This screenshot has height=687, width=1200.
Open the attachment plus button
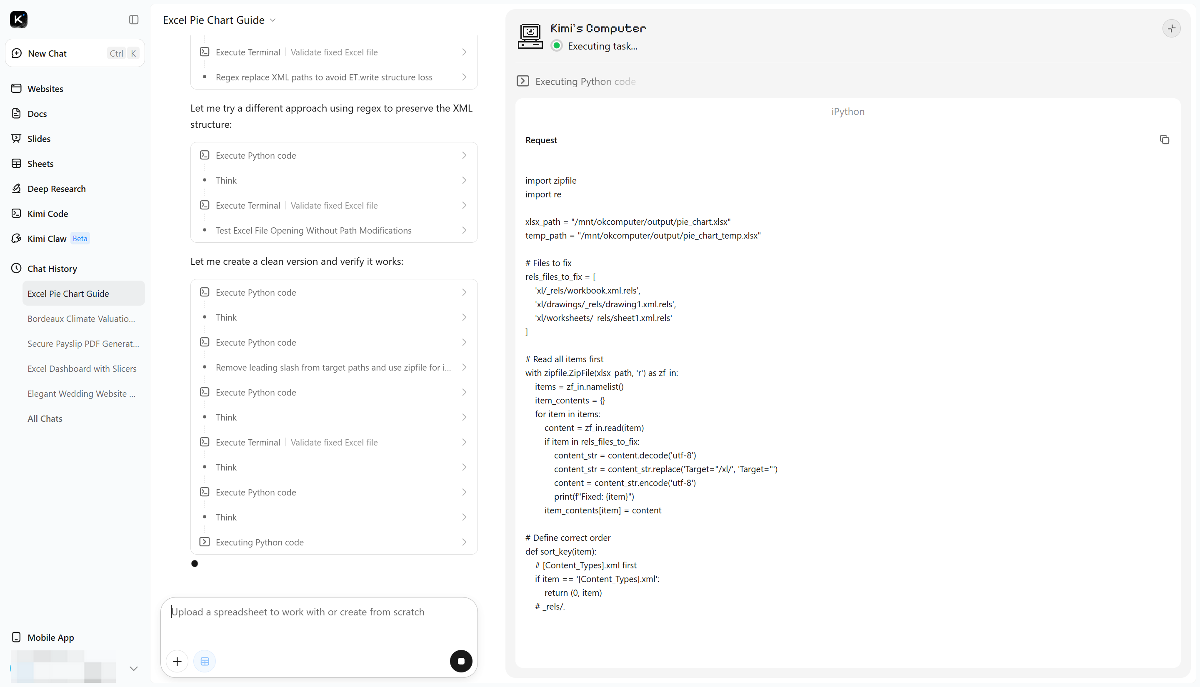tap(177, 661)
